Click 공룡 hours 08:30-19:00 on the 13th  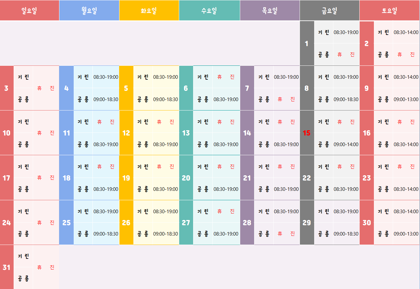(226, 144)
